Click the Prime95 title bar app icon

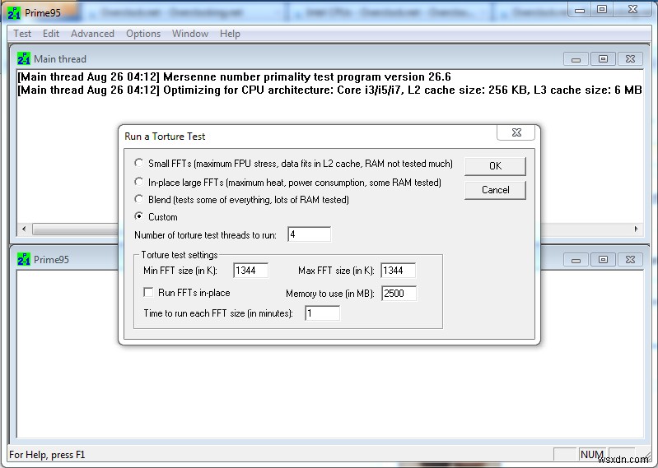click(13, 12)
